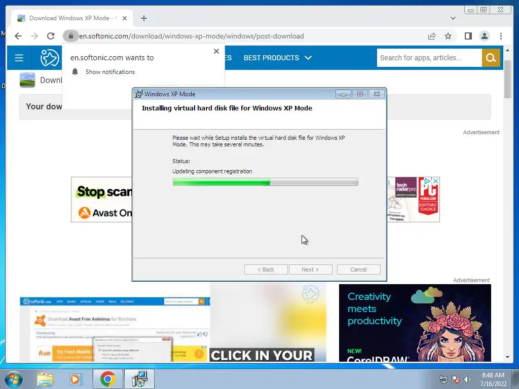Open Chrome three-dot menu
The image size is (519, 389).
(x=501, y=36)
